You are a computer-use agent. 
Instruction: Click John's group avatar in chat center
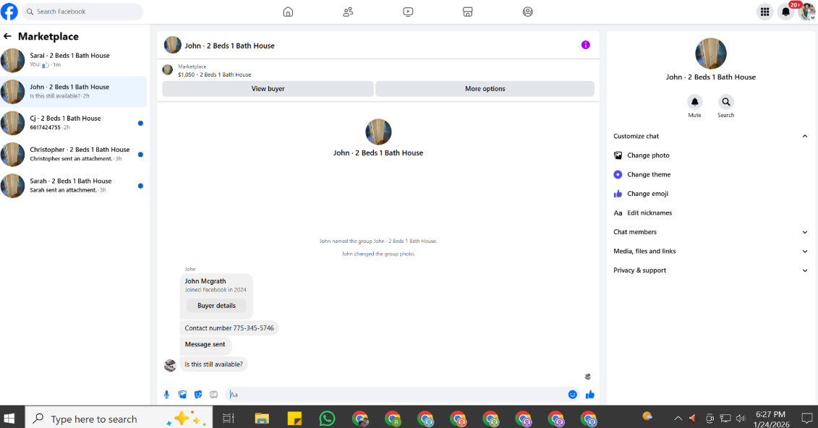[x=378, y=132]
